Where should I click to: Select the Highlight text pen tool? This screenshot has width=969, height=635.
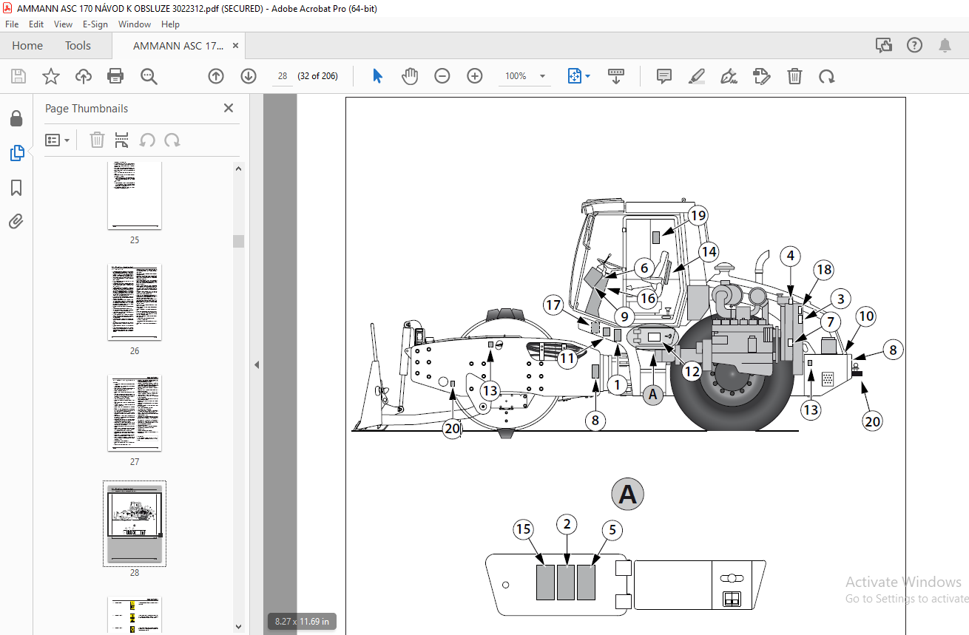(x=696, y=76)
